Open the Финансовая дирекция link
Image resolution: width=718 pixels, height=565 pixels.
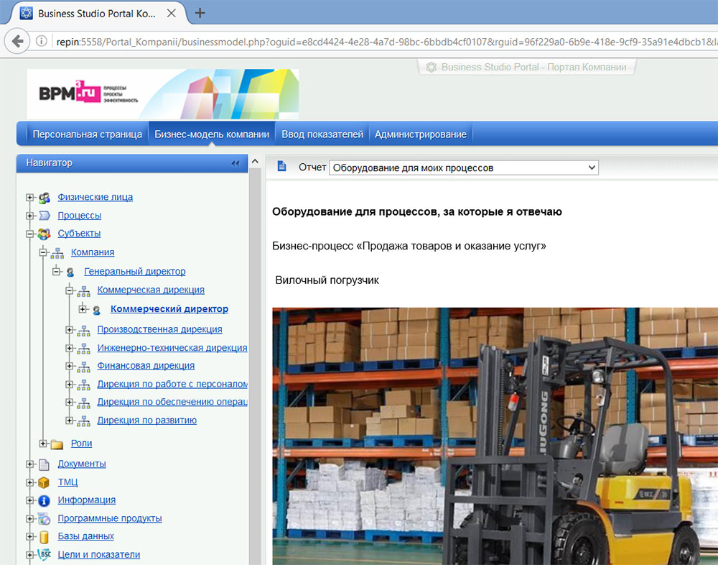[146, 366]
